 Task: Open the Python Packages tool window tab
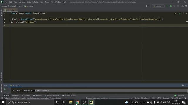coord(52,95)
